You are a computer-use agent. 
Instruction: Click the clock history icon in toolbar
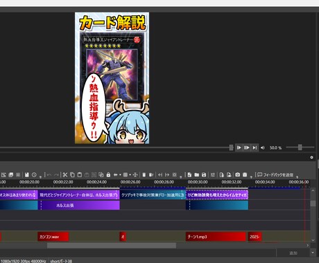coord(34,175)
